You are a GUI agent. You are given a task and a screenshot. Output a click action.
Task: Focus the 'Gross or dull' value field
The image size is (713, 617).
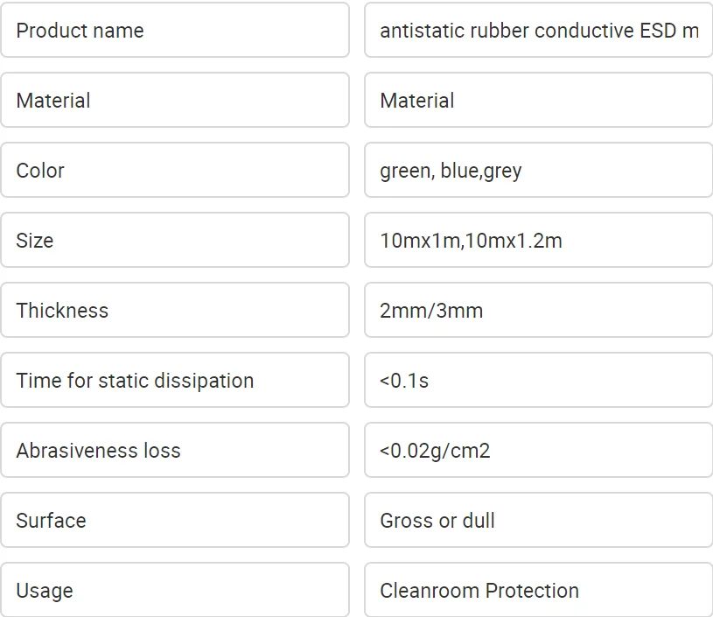tap(538, 521)
